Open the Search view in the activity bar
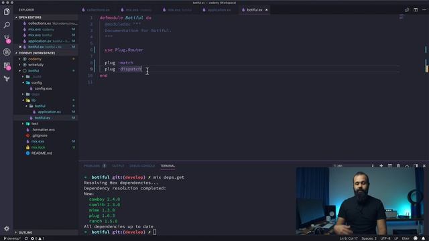Image resolution: width=429 pixels, height=241 pixels. point(7,25)
